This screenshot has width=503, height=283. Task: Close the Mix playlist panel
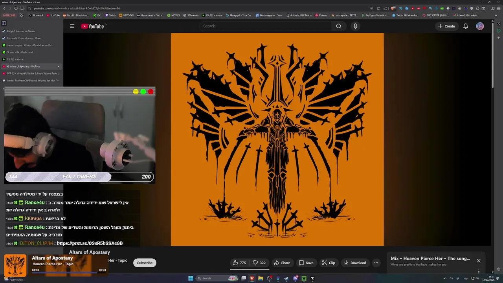click(x=479, y=261)
